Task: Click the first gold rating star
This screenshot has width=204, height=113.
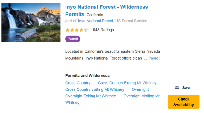Action: pos(68,30)
